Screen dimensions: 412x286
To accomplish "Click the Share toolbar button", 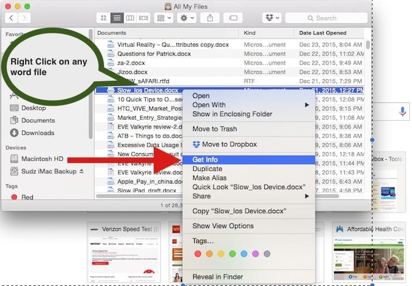I will [210, 18].
